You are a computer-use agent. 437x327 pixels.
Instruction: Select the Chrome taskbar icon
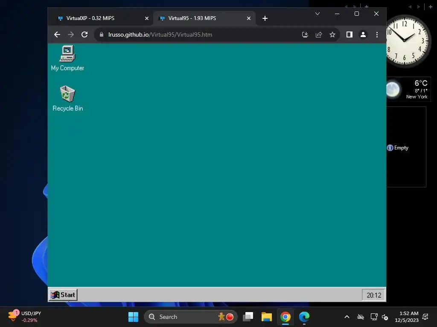(285, 317)
